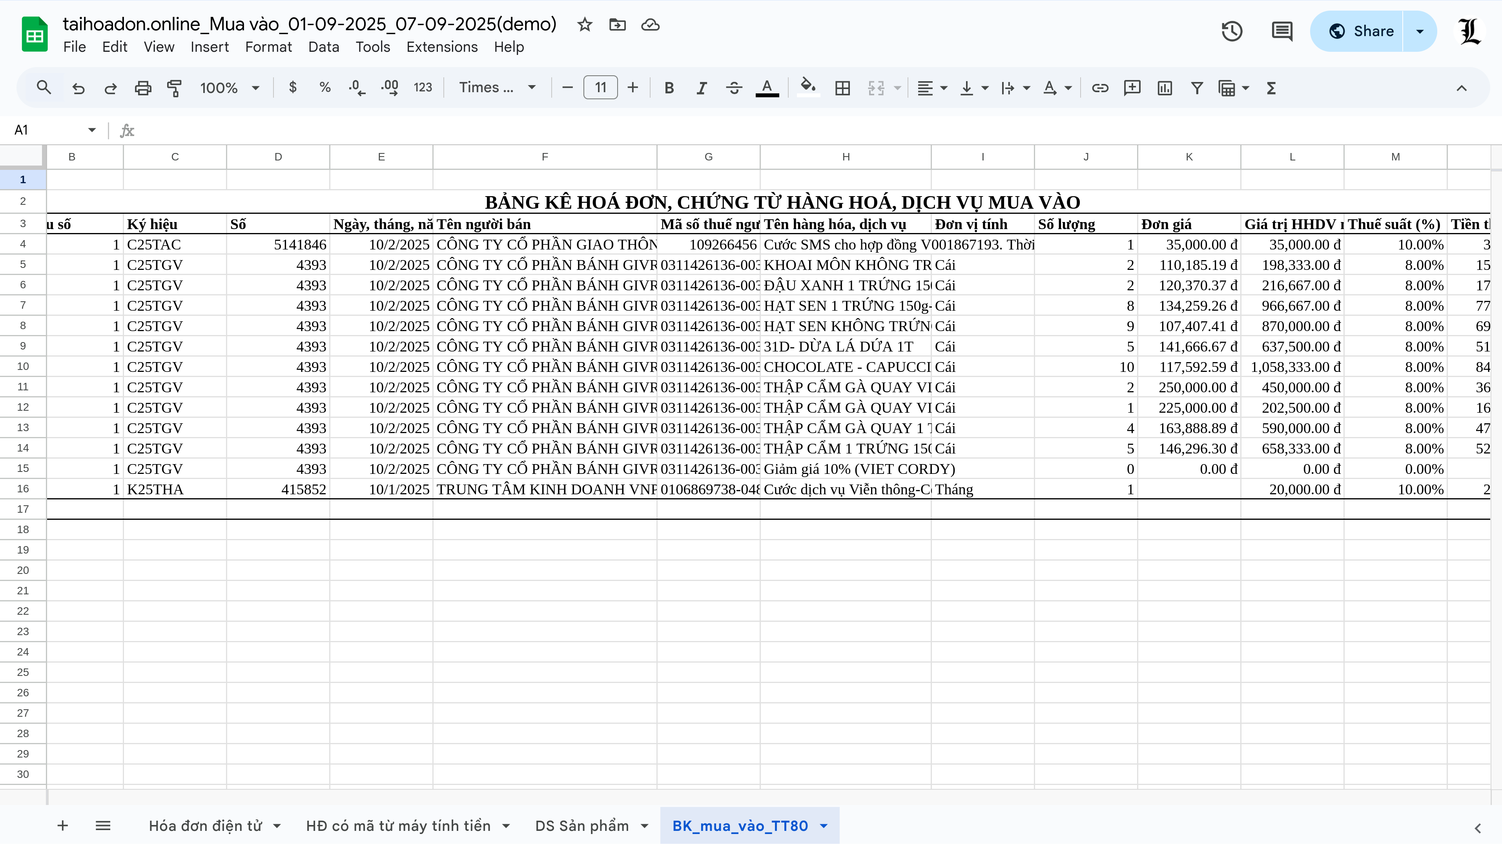Expand the Times font family dropdown
The image size is (1502, 845).
point(497,88)
